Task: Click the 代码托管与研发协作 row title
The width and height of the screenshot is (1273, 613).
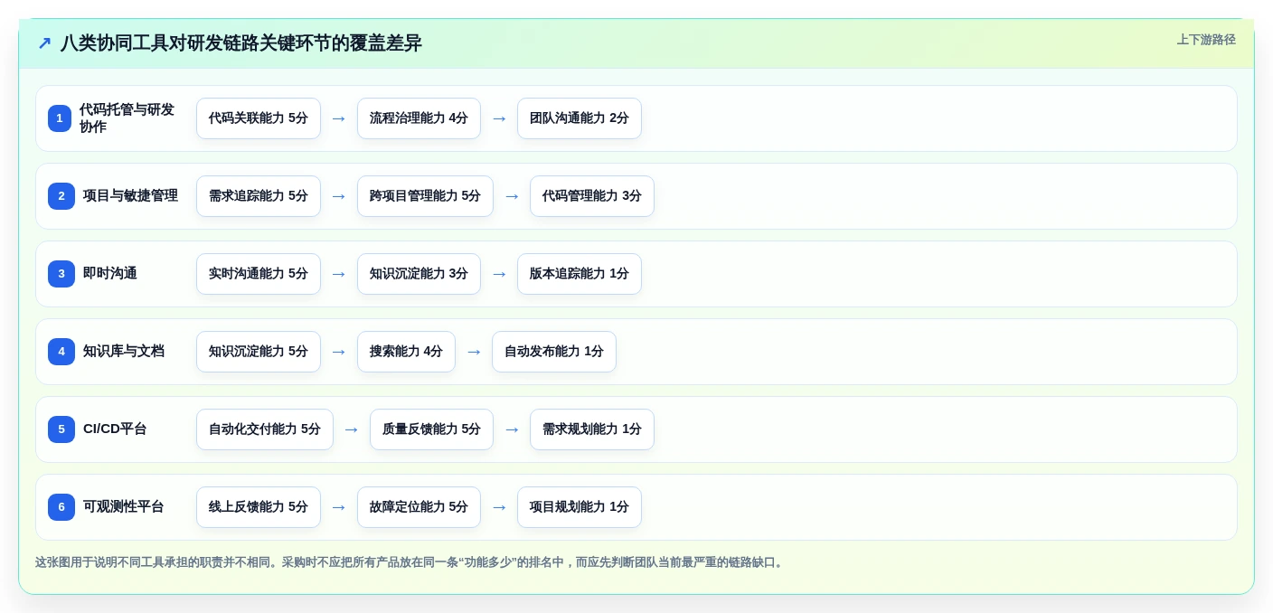Action: 127,118
